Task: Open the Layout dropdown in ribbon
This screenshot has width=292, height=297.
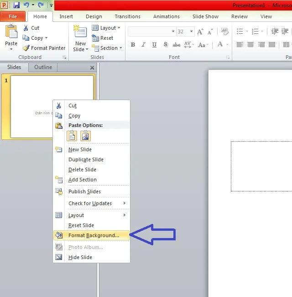Action: click(106, 28)
